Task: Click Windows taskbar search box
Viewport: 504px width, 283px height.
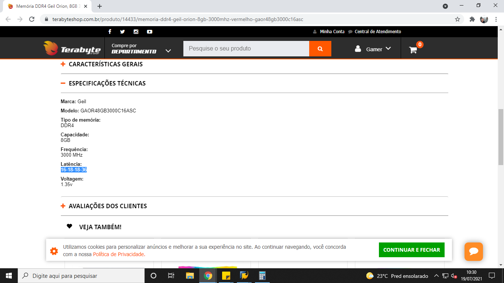Action: point(81,276)
